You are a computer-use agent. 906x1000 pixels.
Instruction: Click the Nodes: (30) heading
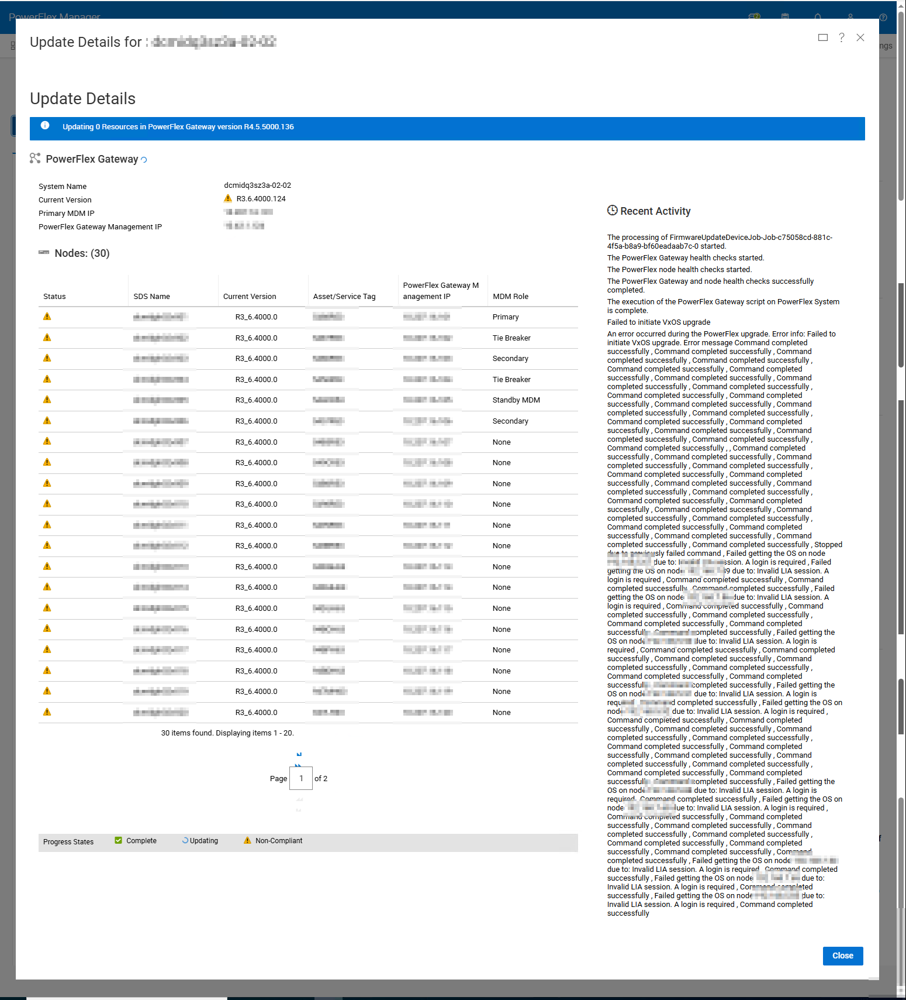tap(82, 253)
